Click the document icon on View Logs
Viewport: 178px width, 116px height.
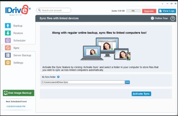[x=161, y=11]
